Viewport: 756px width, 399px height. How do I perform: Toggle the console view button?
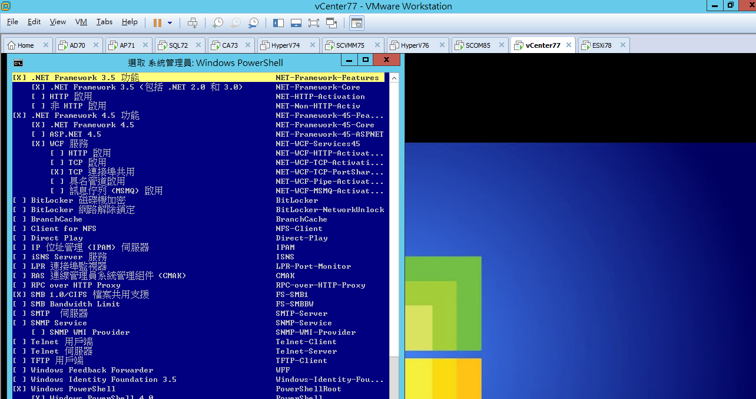pos(357,23)
